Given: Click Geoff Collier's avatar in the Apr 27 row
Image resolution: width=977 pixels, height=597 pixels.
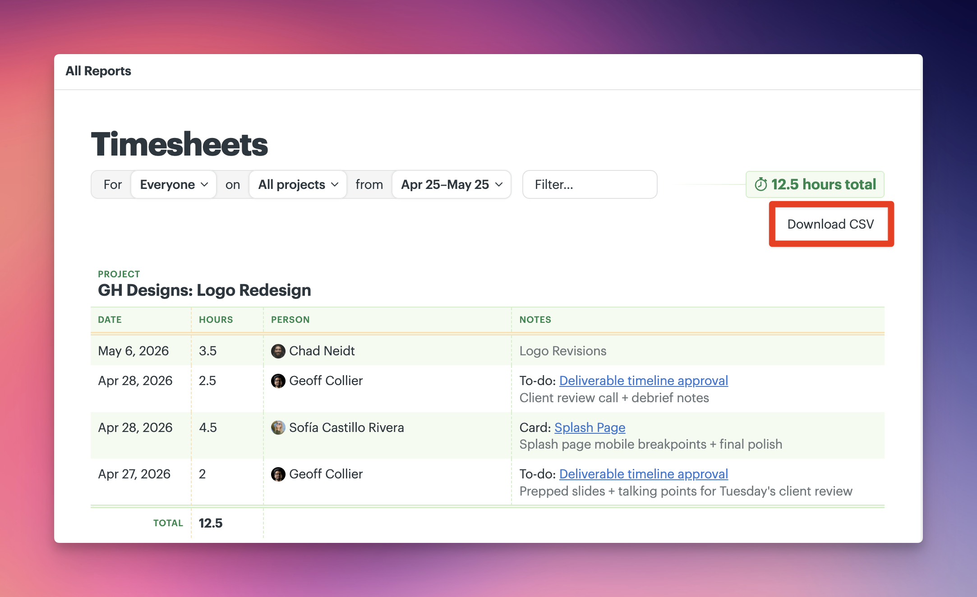Looking at the screenshot, I should point(278,474).
